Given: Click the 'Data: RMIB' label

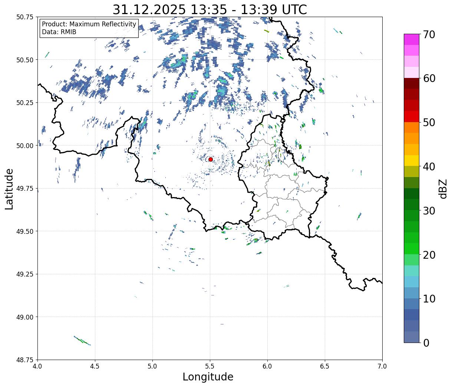Looking at the screenshot, I should [59, 32].
